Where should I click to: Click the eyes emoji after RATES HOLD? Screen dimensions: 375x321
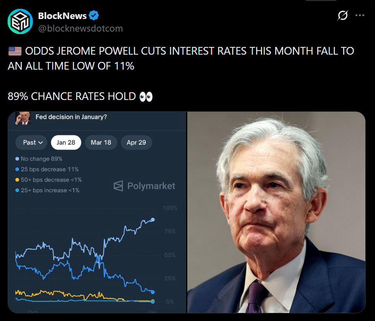point(146,96)
